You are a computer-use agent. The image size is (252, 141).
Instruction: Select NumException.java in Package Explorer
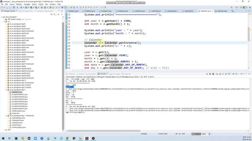click(19, 127)
